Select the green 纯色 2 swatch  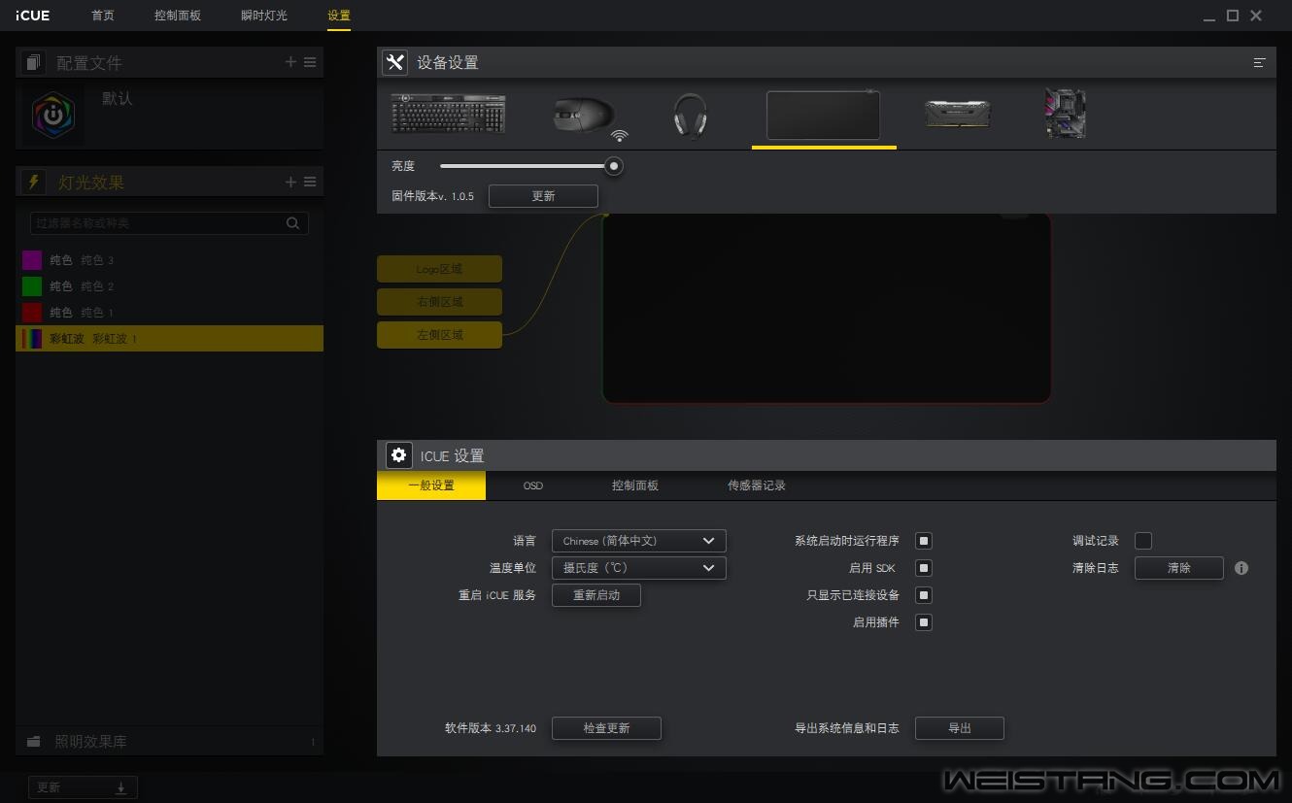point(32,286)
